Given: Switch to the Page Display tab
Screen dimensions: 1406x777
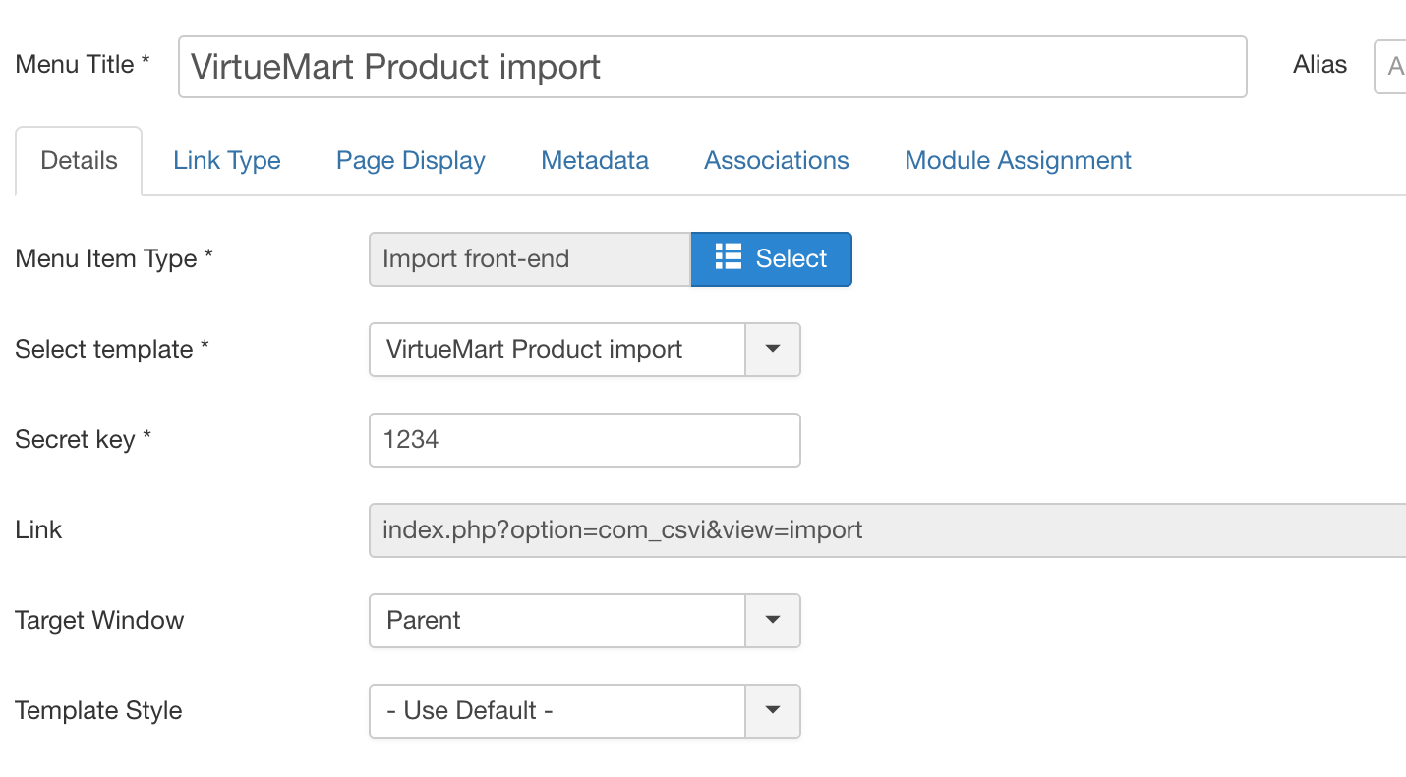Looking at the screenshot, I should click(x=411, y=161).
